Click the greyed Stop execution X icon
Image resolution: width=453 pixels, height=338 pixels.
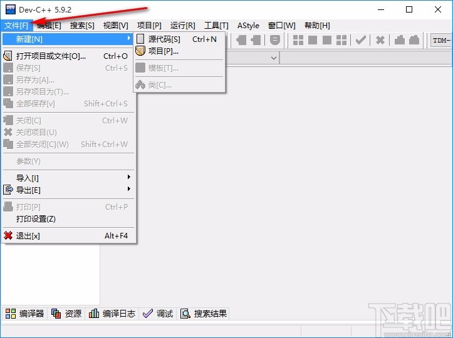pyautogui.click(x=380, y=40)
